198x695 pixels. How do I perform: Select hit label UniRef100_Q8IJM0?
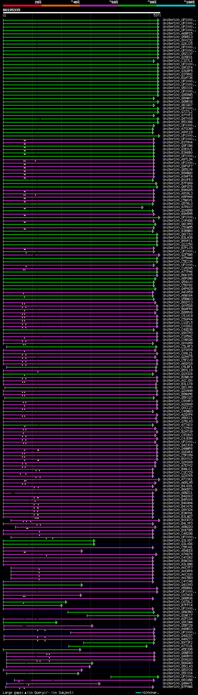click(x=178, y=388)
